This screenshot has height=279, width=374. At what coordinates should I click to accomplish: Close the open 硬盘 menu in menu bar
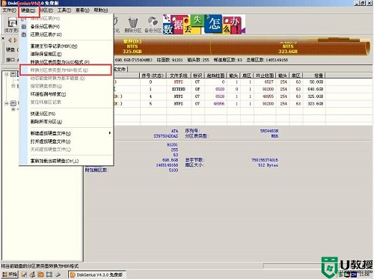point(28,10)
